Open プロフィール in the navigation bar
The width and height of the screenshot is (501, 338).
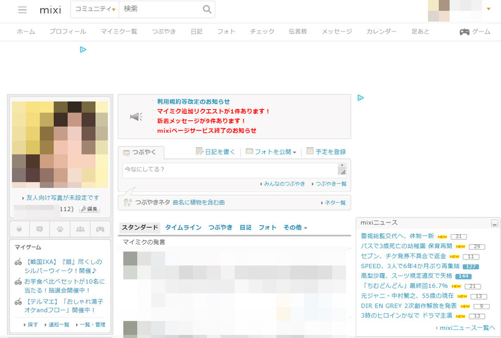pyautogui.click(x=68, y=32)
